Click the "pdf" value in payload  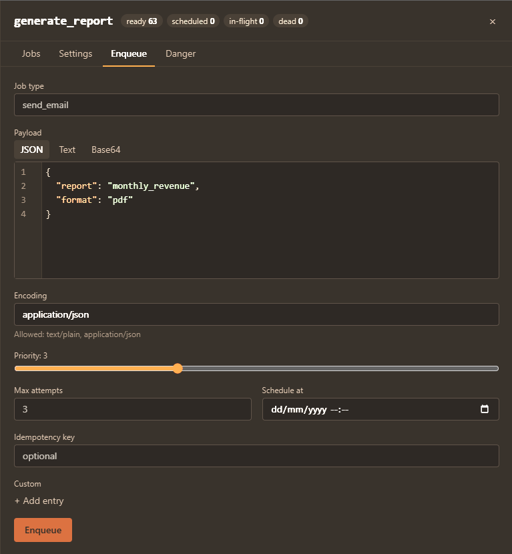(120, 200)
